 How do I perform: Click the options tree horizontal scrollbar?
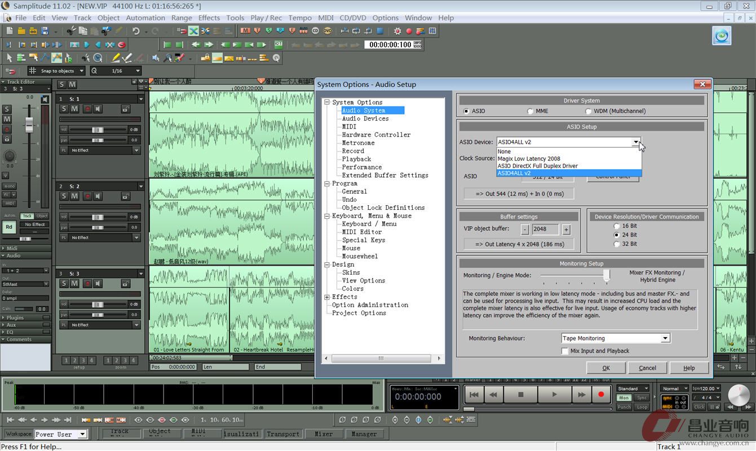pos(382,358)
